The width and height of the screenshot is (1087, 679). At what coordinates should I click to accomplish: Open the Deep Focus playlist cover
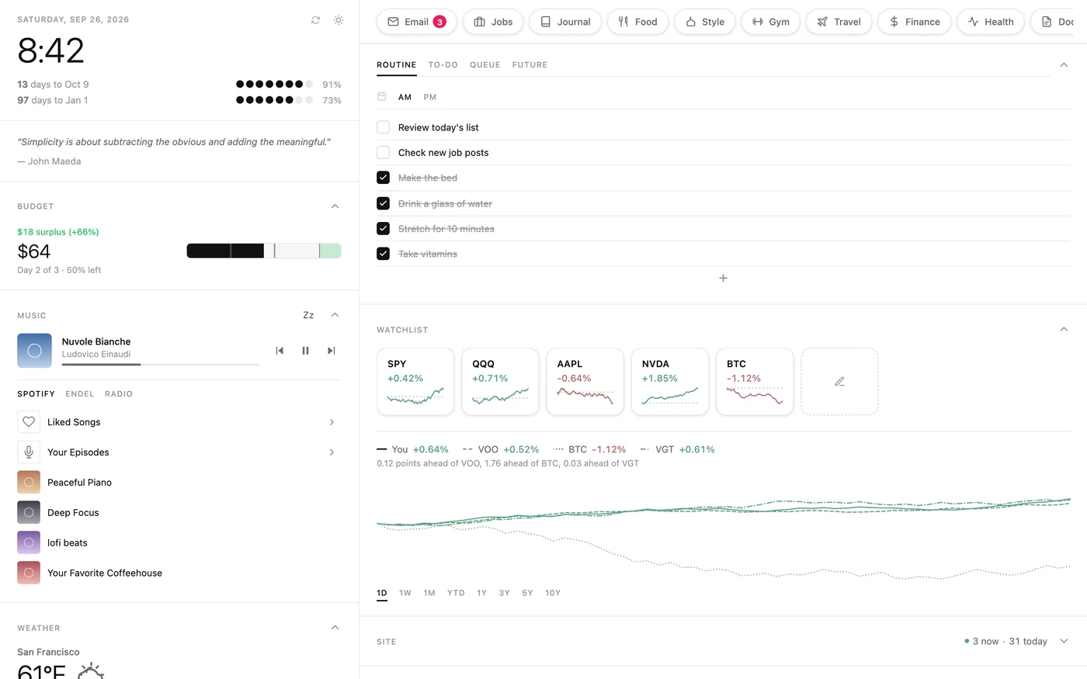29,513
